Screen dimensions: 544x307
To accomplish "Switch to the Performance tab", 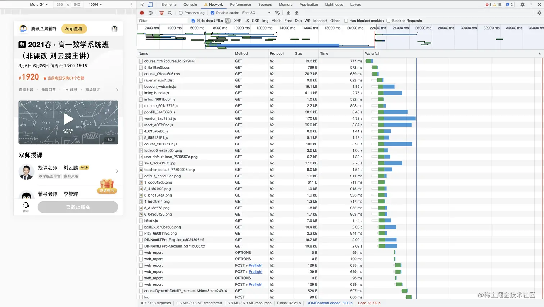I will tap(240, 5).
